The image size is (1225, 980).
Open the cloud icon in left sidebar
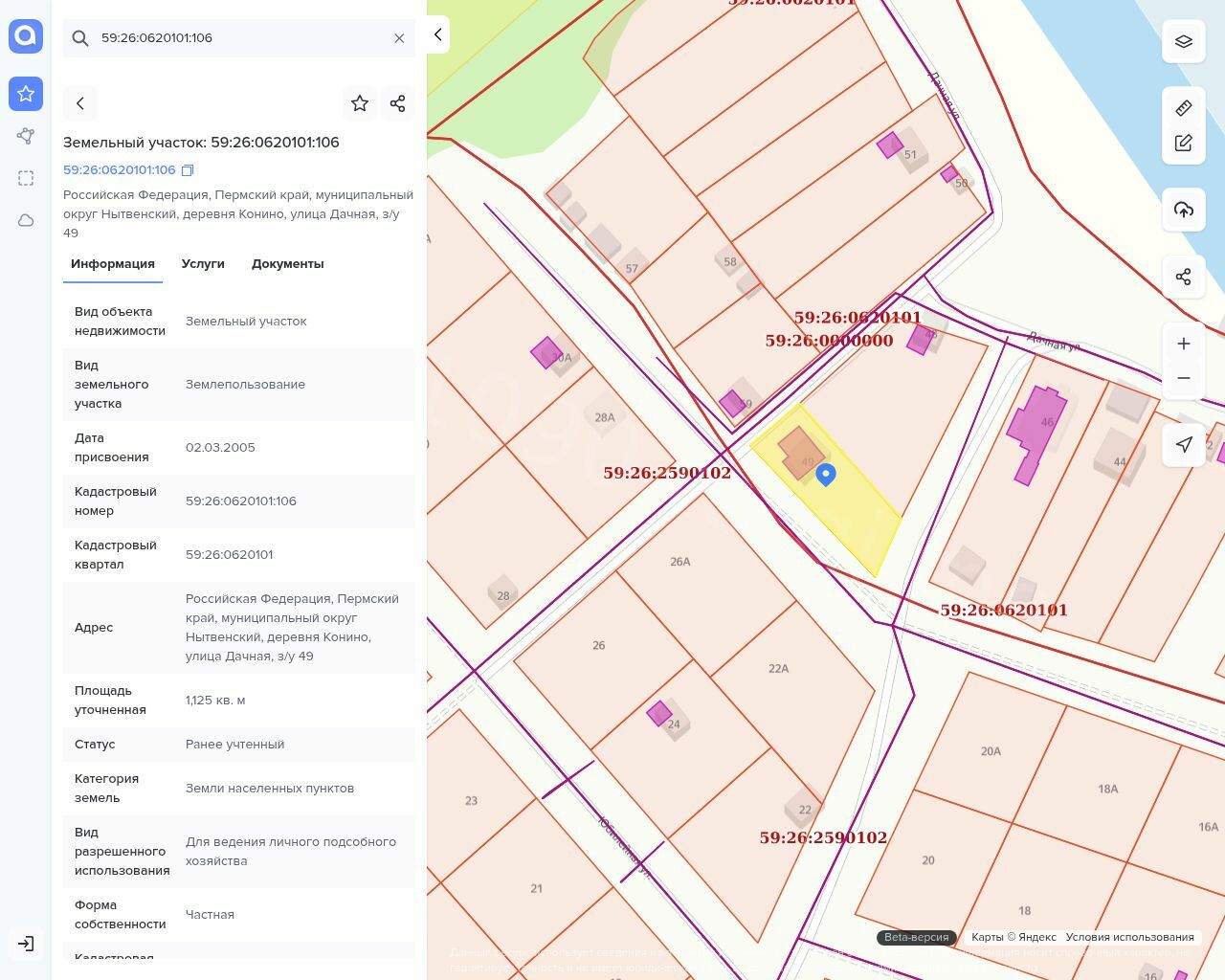(26, 220)
